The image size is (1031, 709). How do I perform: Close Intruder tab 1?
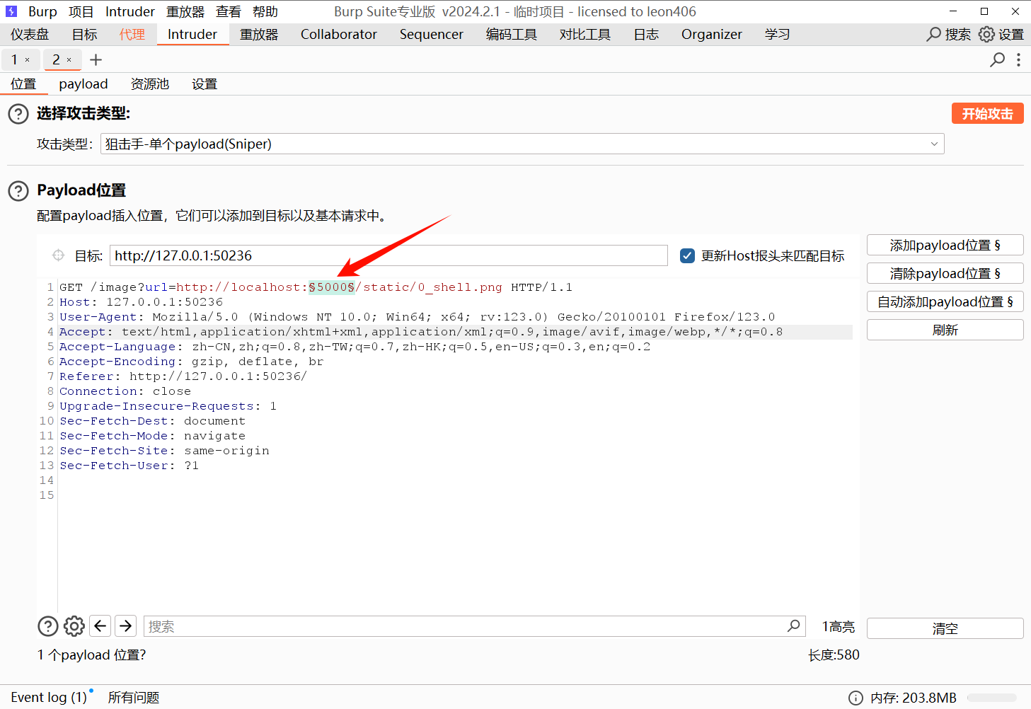[28, 60]
